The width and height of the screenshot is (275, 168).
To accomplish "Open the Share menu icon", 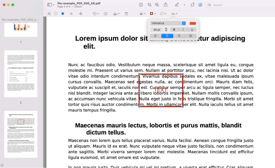I will [166, 5].
